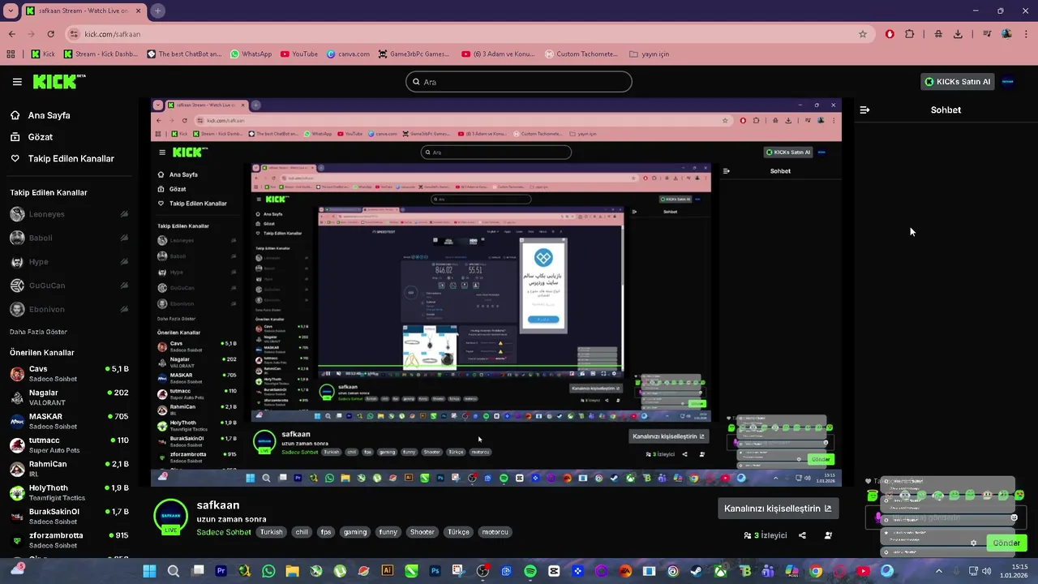Open a new browser tab
1038x584 pixels.
[x=157, y=11]
